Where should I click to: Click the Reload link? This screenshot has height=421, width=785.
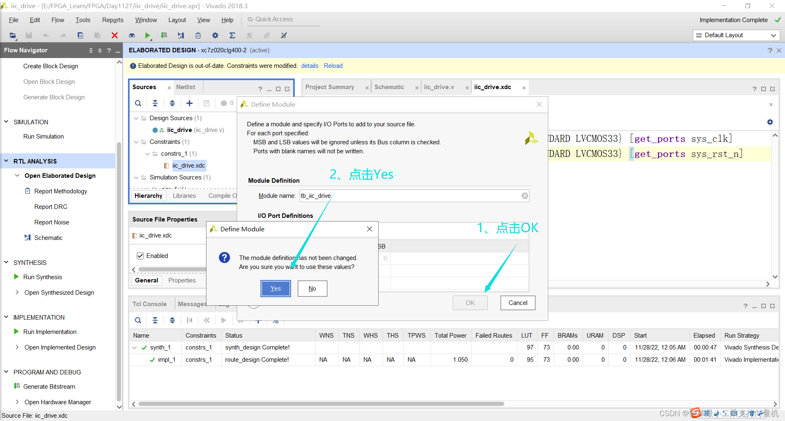pyautogui.click(x=333, y=66)
